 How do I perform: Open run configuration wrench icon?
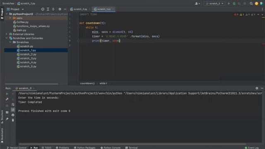[x=7, y=99]
